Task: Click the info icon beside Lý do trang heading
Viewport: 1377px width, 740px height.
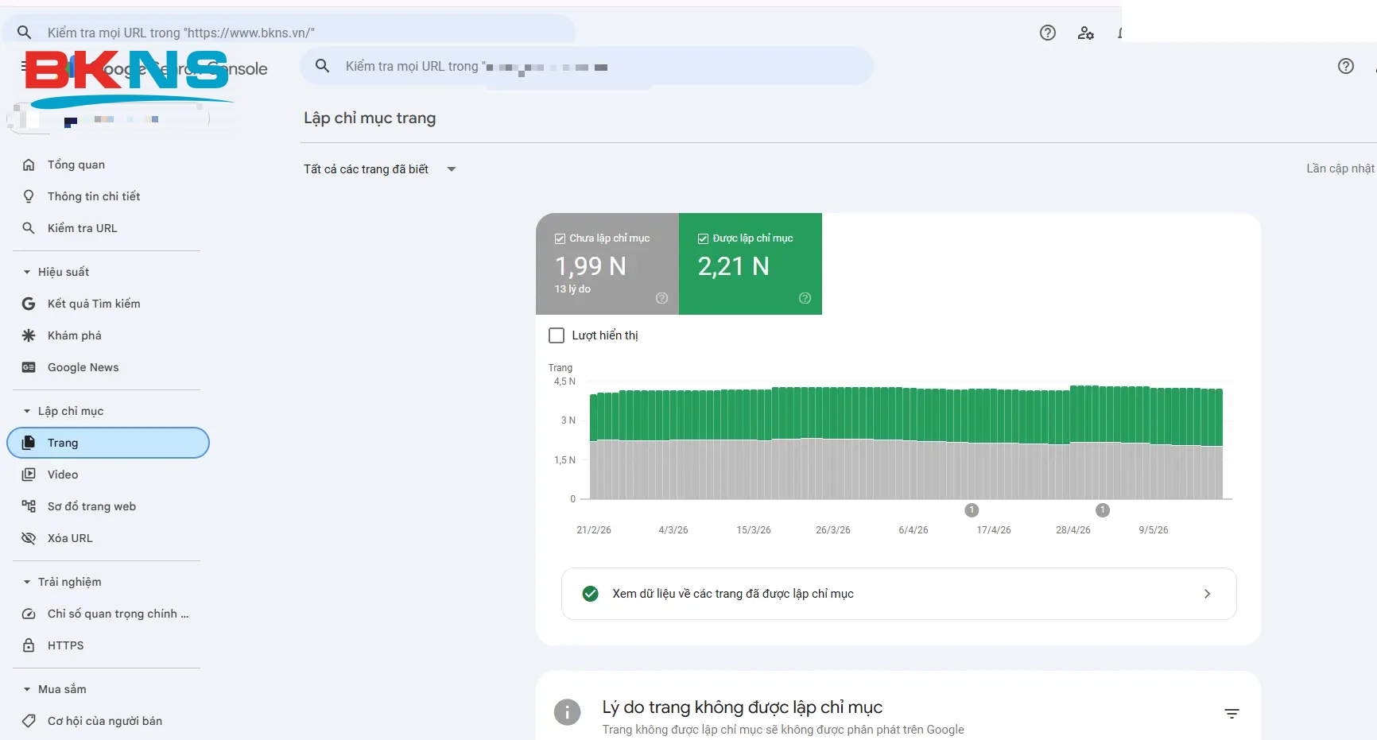Action: [567, 712]
